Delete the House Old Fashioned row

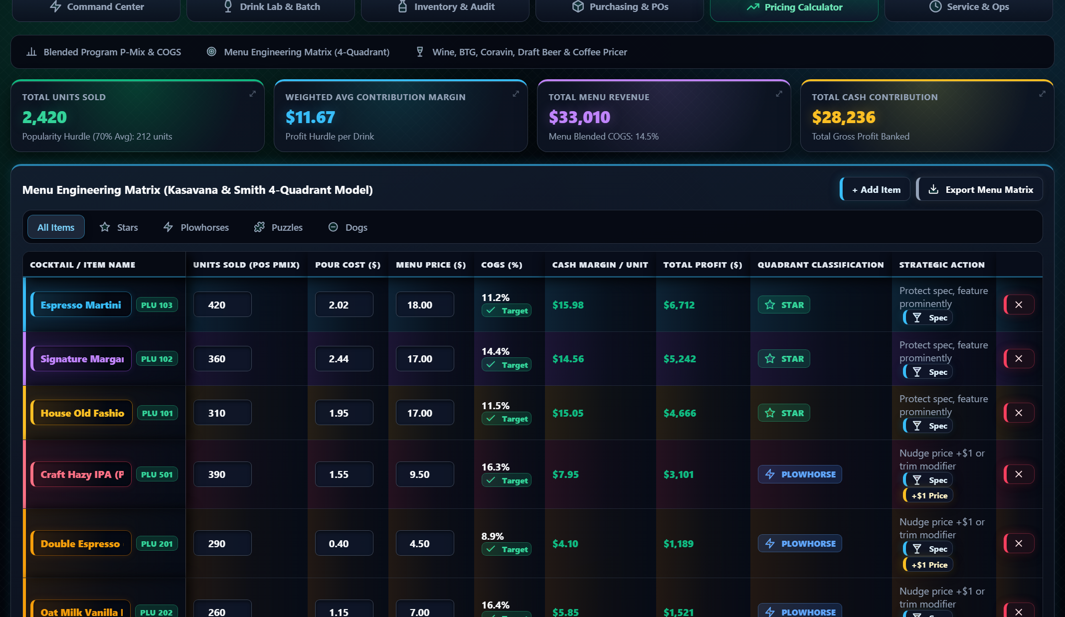tap(1019, 413)
